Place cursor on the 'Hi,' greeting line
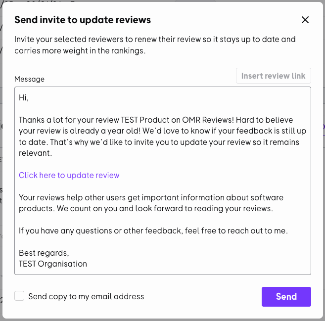Viewport: 325px width, 321px height. click(24, 98)
